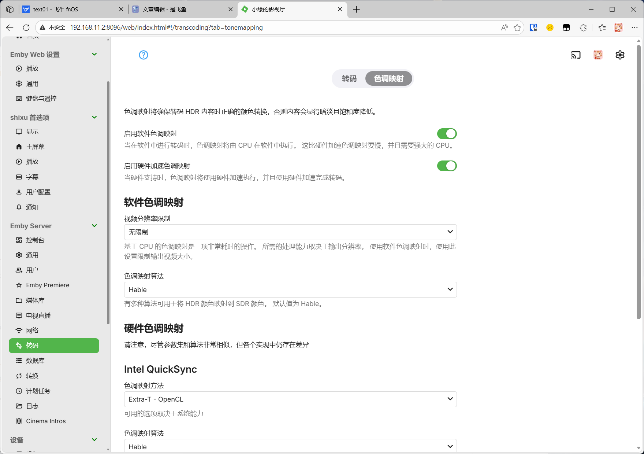Refresh the page with the reload icon
The height and width of the screenshot is (454, 644).
pyautogui.click(x=26, y=27)
